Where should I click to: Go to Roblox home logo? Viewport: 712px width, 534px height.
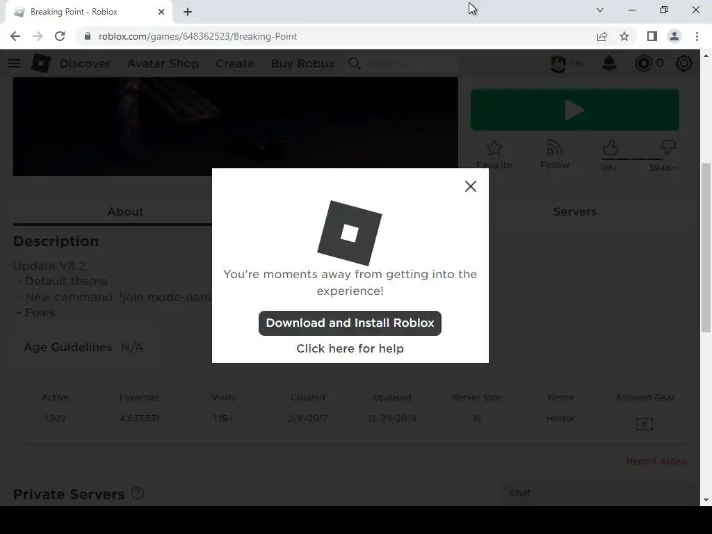[x=41, y=63]
